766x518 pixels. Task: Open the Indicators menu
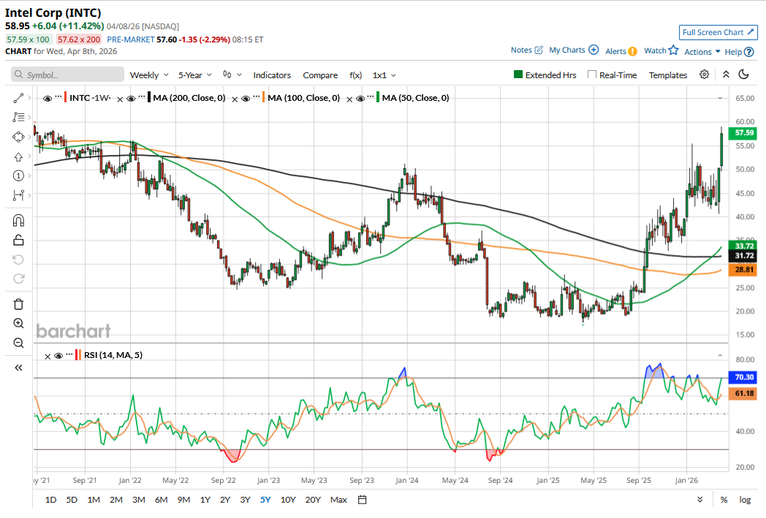(x=272, y=75)
